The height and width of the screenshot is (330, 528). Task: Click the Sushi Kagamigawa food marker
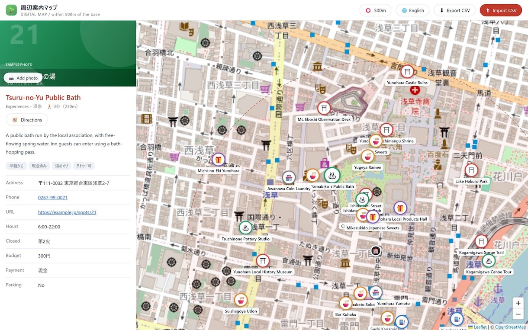pos(387,319)
